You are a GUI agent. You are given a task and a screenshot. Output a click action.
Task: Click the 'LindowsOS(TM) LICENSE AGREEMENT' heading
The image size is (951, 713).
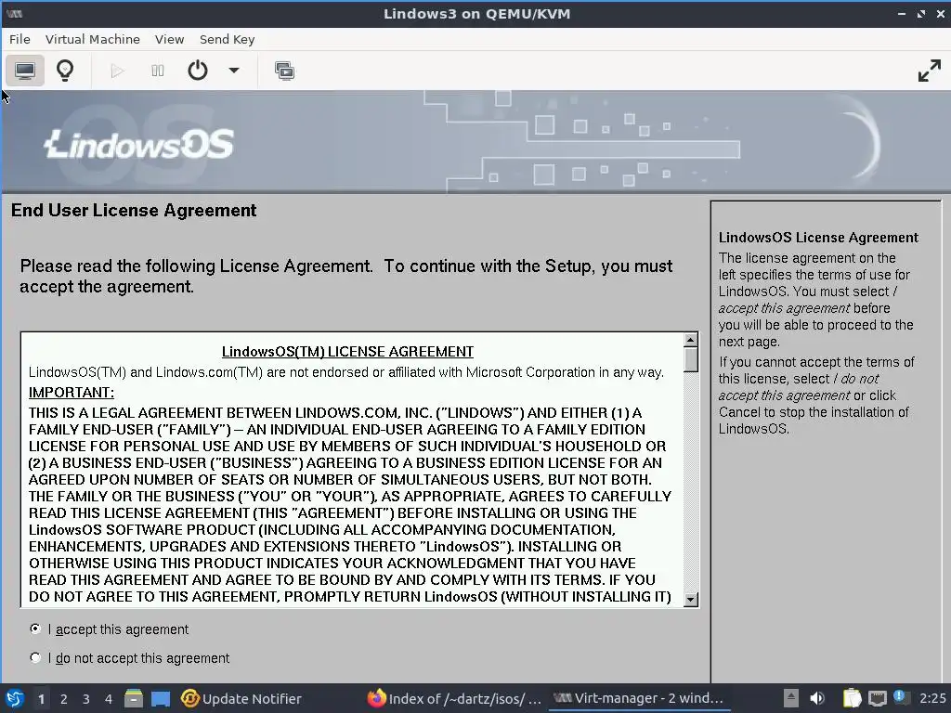(347, 352)
